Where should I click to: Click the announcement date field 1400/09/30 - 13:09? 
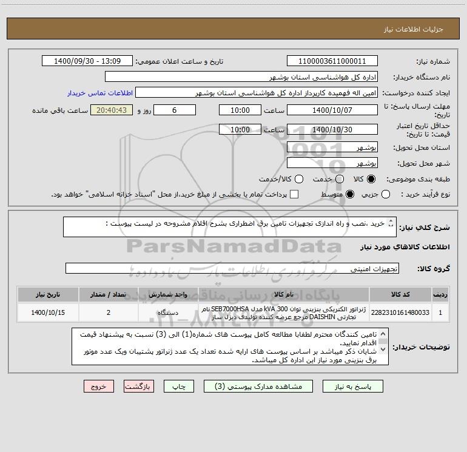coord(87,61)
